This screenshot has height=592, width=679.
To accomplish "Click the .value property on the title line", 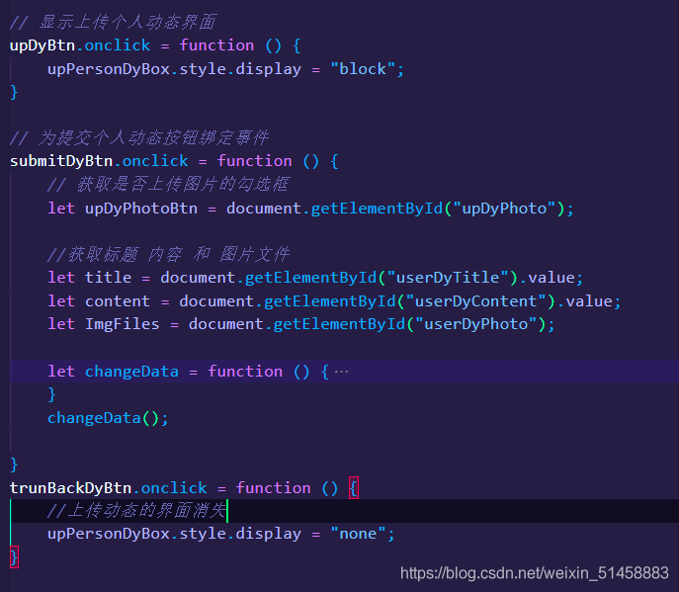I will [547, 278].
